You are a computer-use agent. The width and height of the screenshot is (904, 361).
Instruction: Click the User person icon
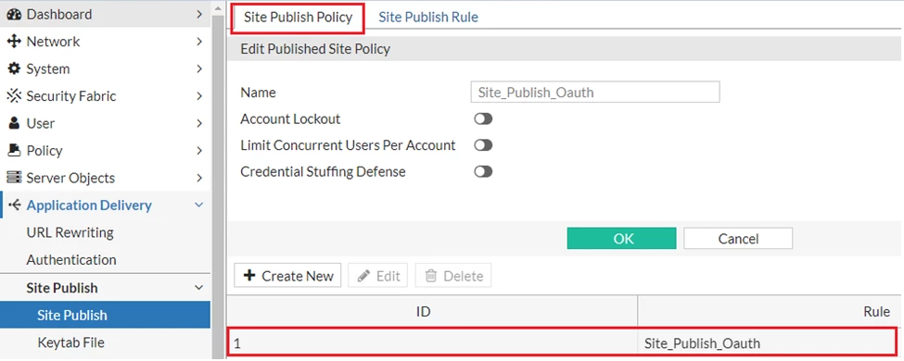(15, 123)
